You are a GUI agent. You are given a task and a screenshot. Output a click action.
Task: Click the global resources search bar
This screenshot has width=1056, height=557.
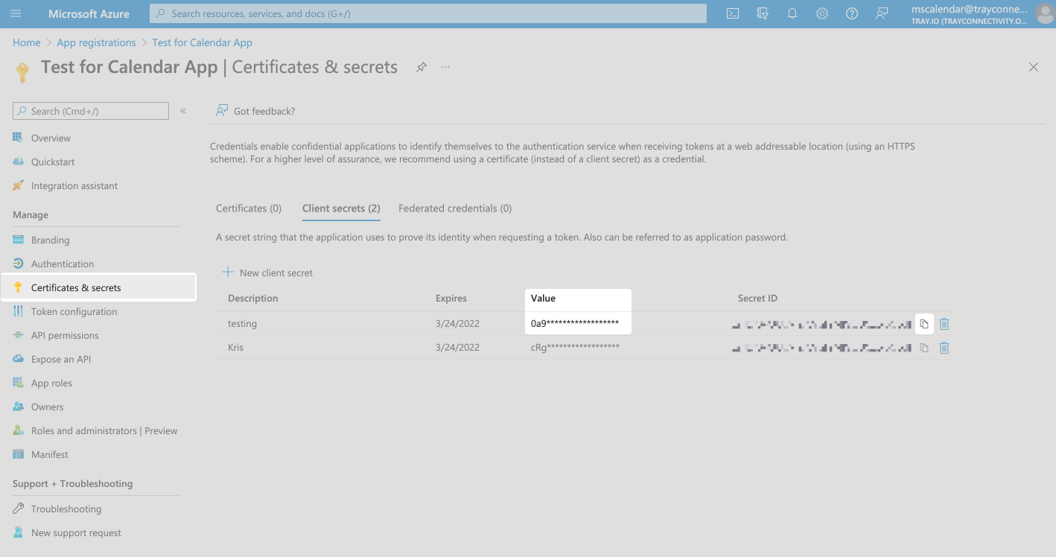click(428, 13)
